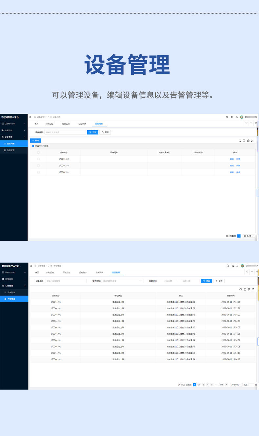The width and height of the screenshot is (259, 436).
Task: Click the column density icon above the device table
Action: coord(244,141)
